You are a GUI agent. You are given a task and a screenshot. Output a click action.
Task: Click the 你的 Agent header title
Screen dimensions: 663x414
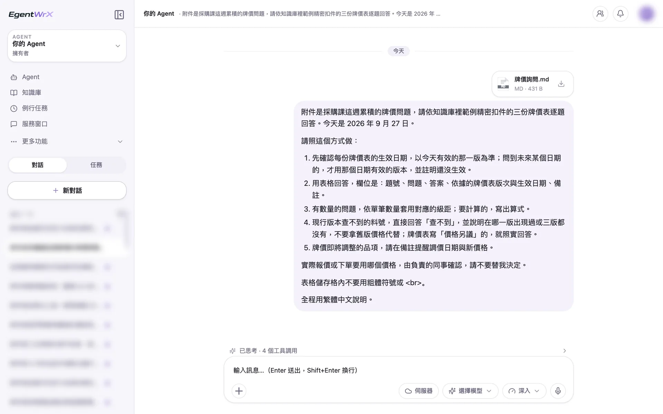coord(159,14)
